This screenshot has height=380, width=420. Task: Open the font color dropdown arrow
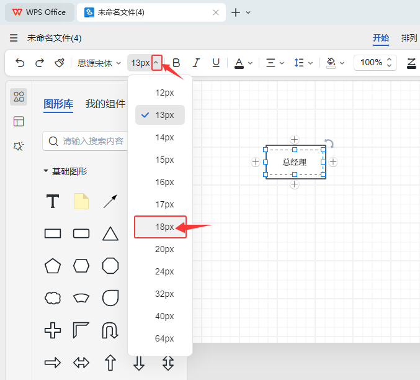(x=250, y=63)
